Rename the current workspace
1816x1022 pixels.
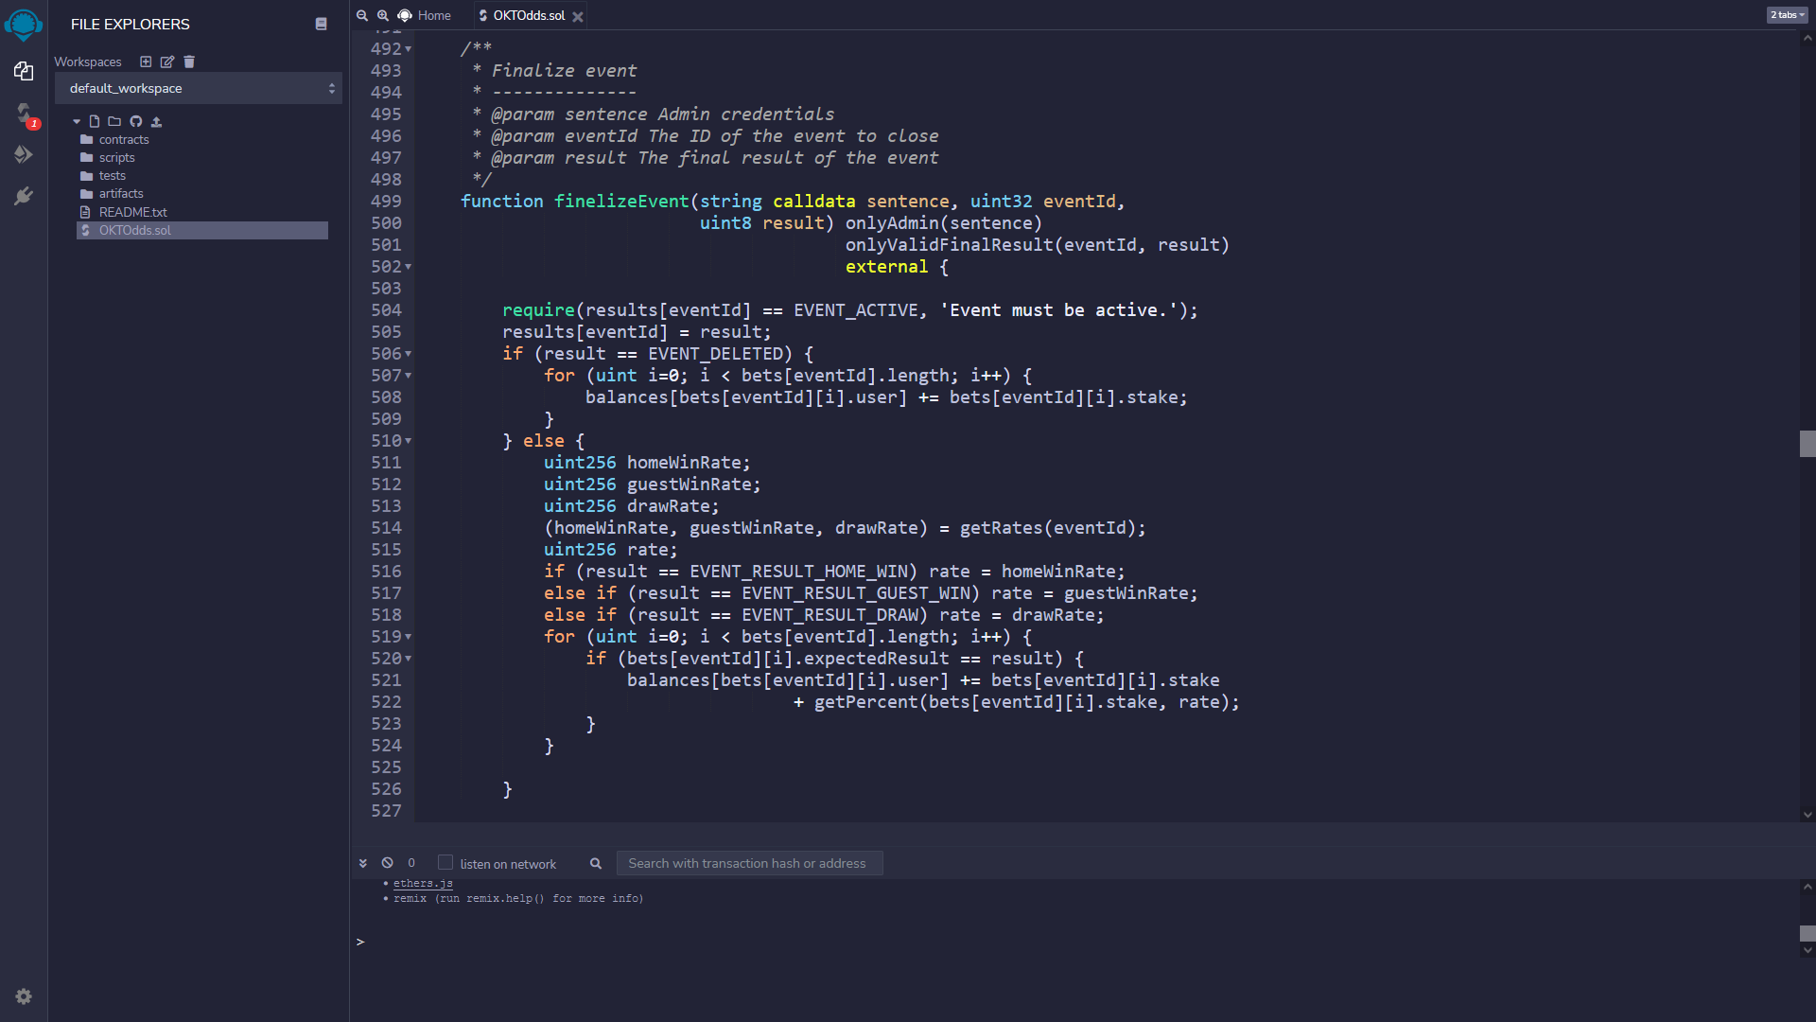(x=167, y=62)
